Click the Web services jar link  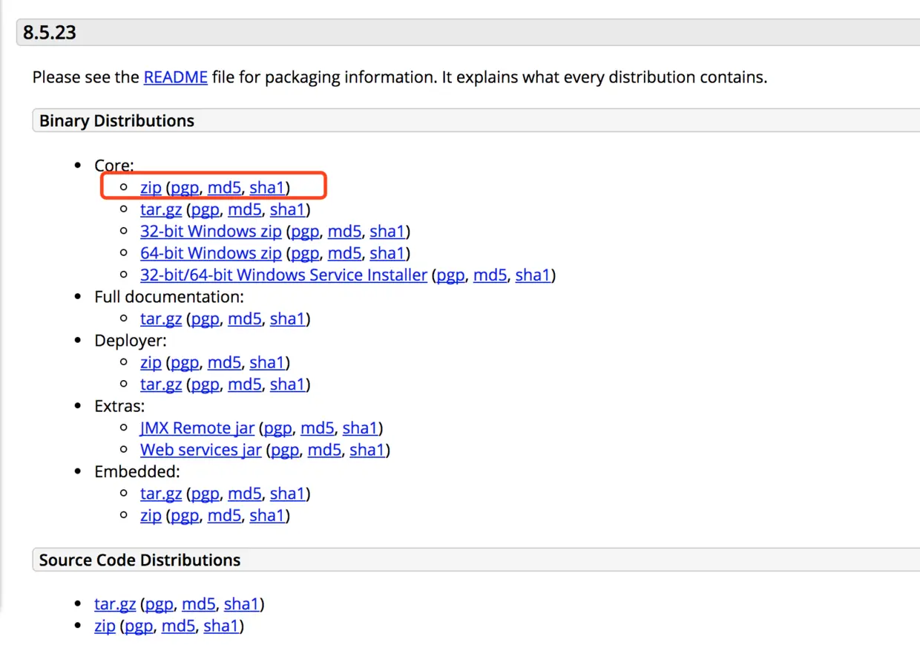[200, 450]
